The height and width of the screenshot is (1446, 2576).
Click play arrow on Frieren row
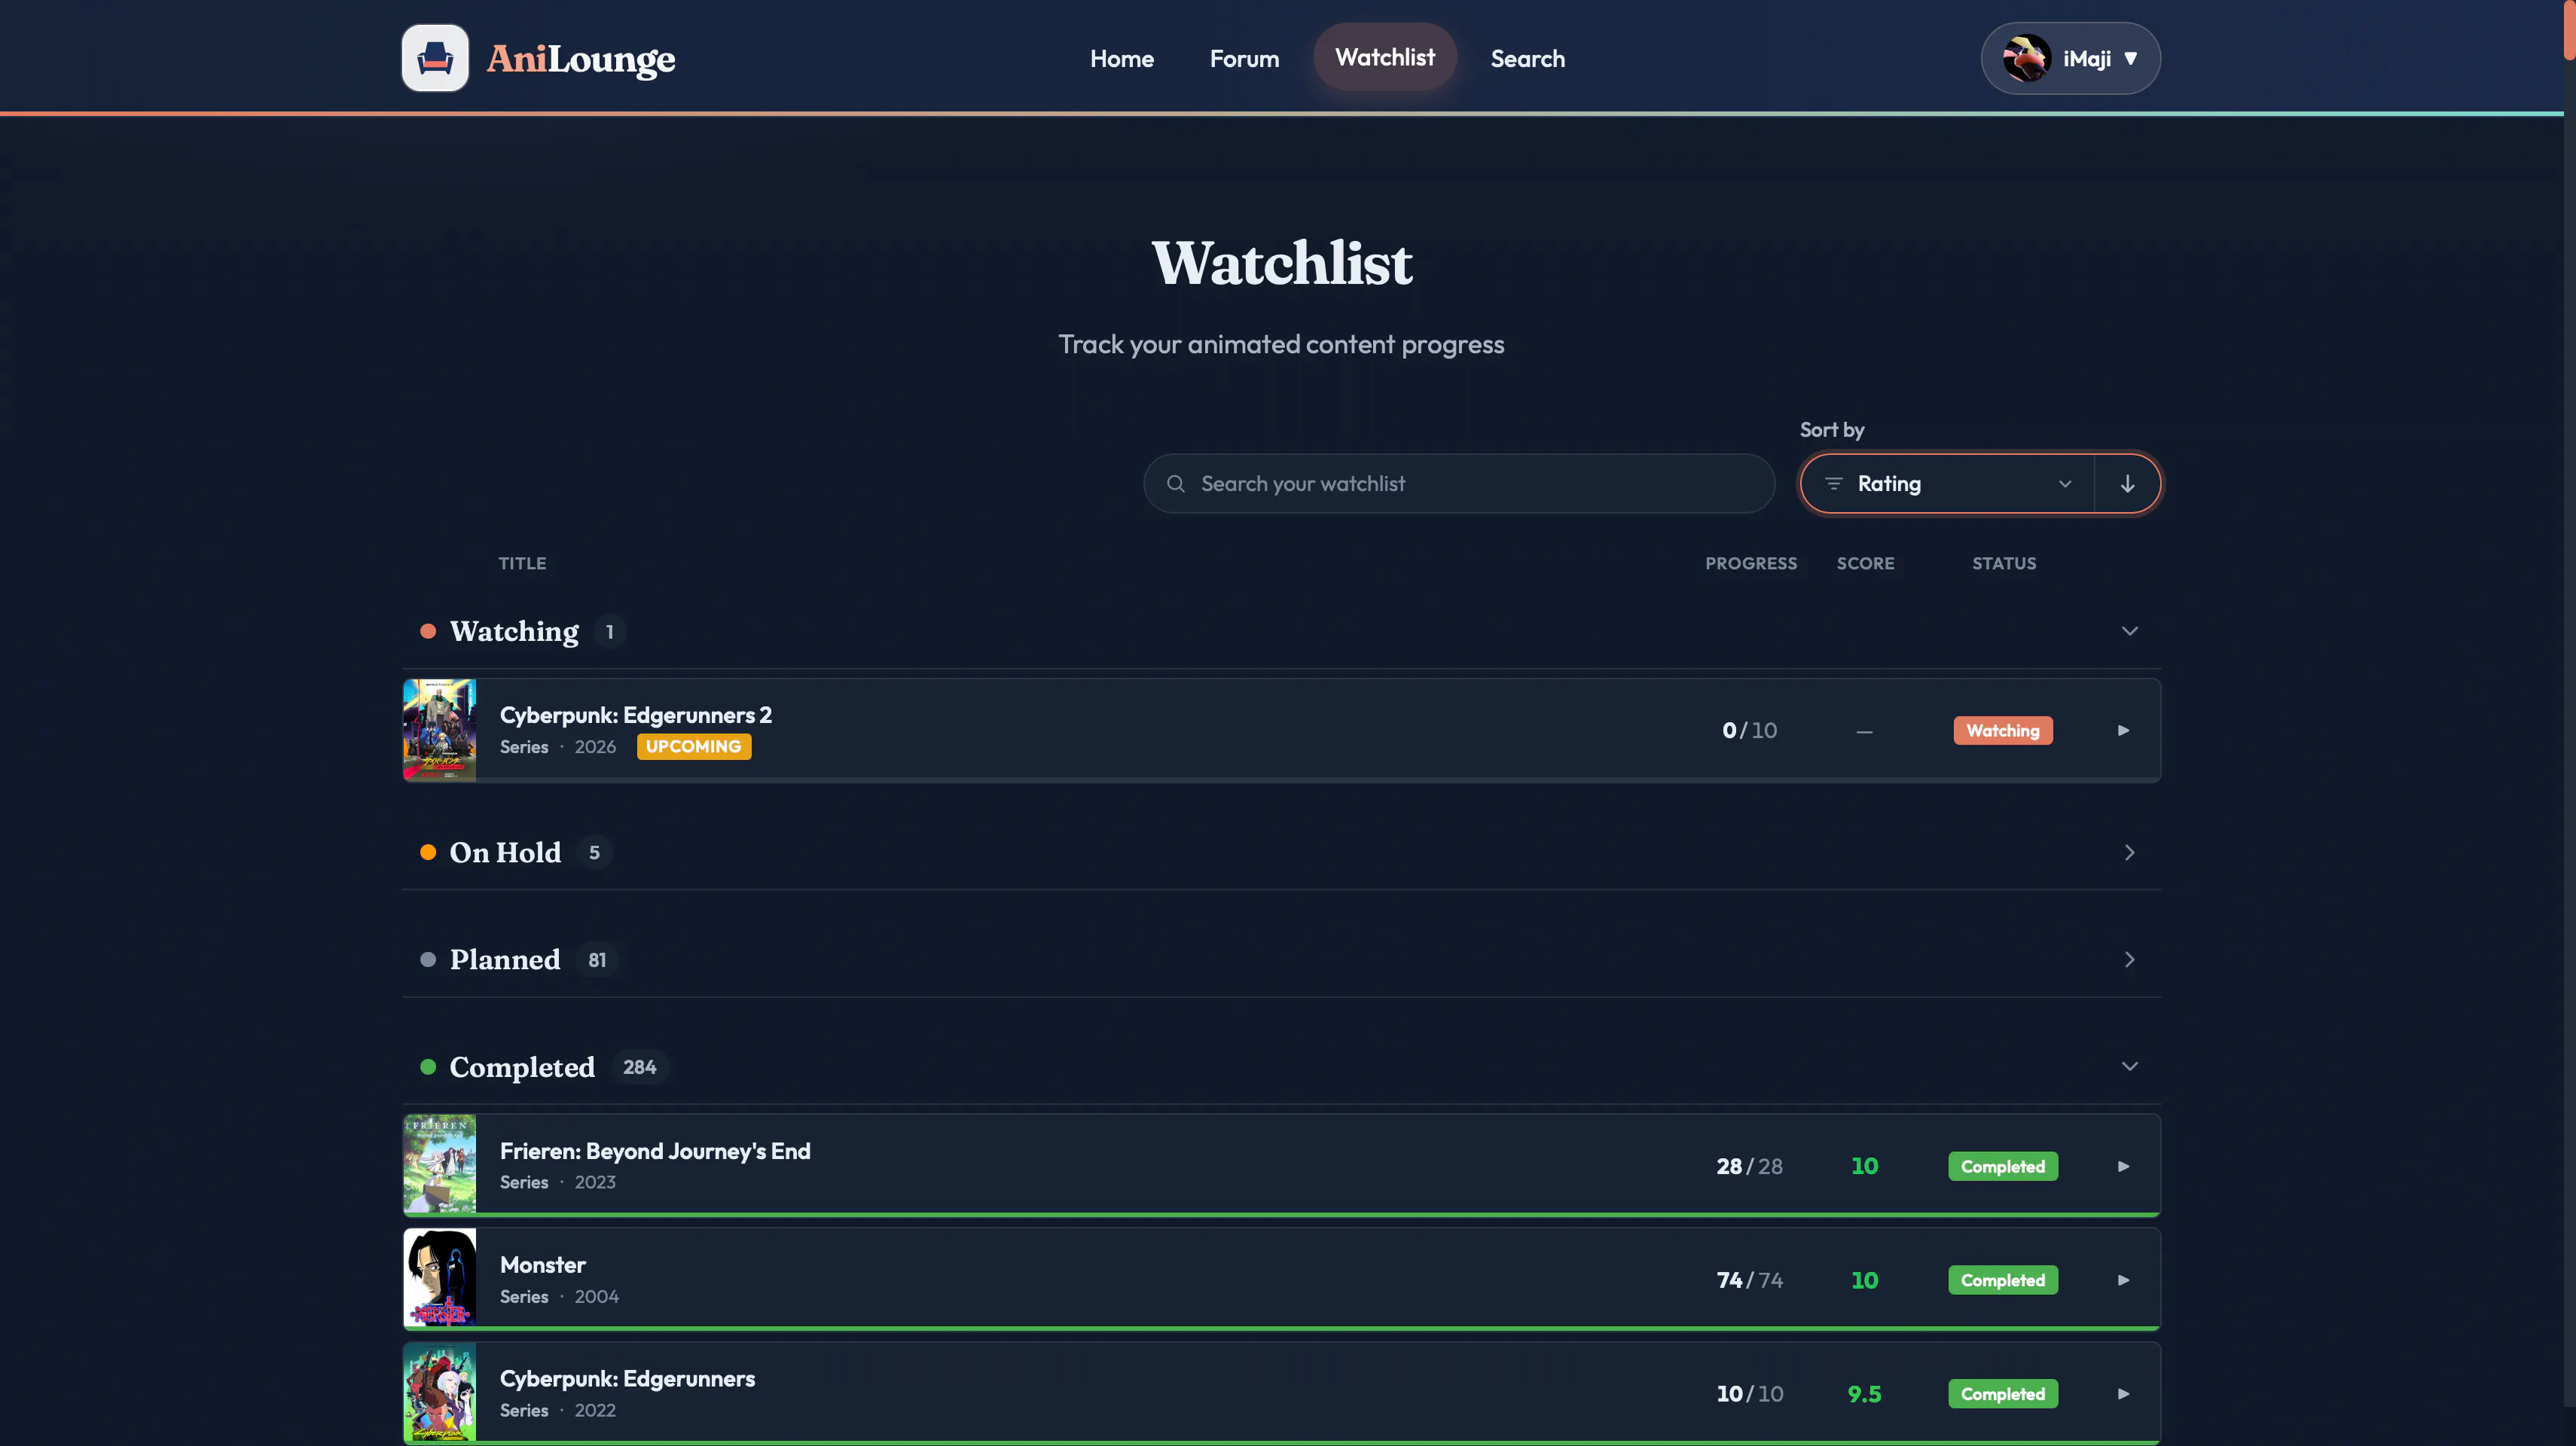click(2123, 1166)
